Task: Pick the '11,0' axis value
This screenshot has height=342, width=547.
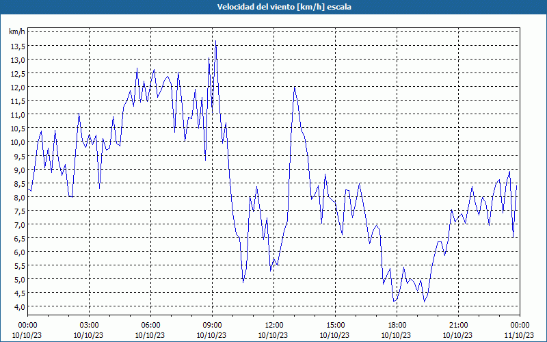Action: (18, 114)
